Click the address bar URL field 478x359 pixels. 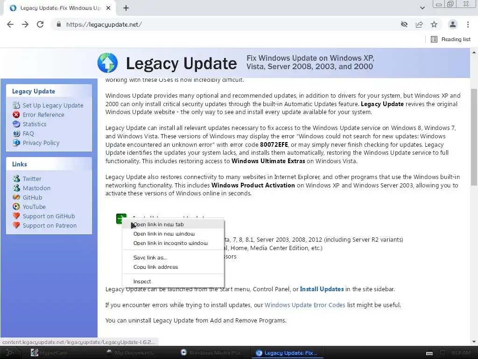(225, 24)
